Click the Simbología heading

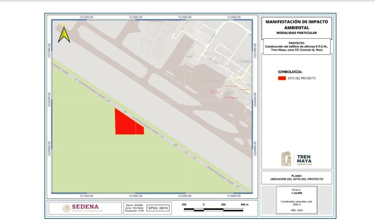(290, 72)
